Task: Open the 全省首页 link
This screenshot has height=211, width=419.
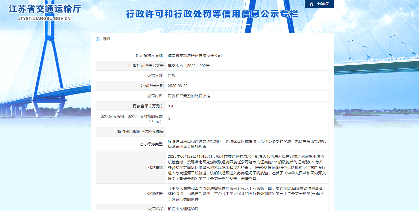Action: pyautogui.click(x=323, y=4)
